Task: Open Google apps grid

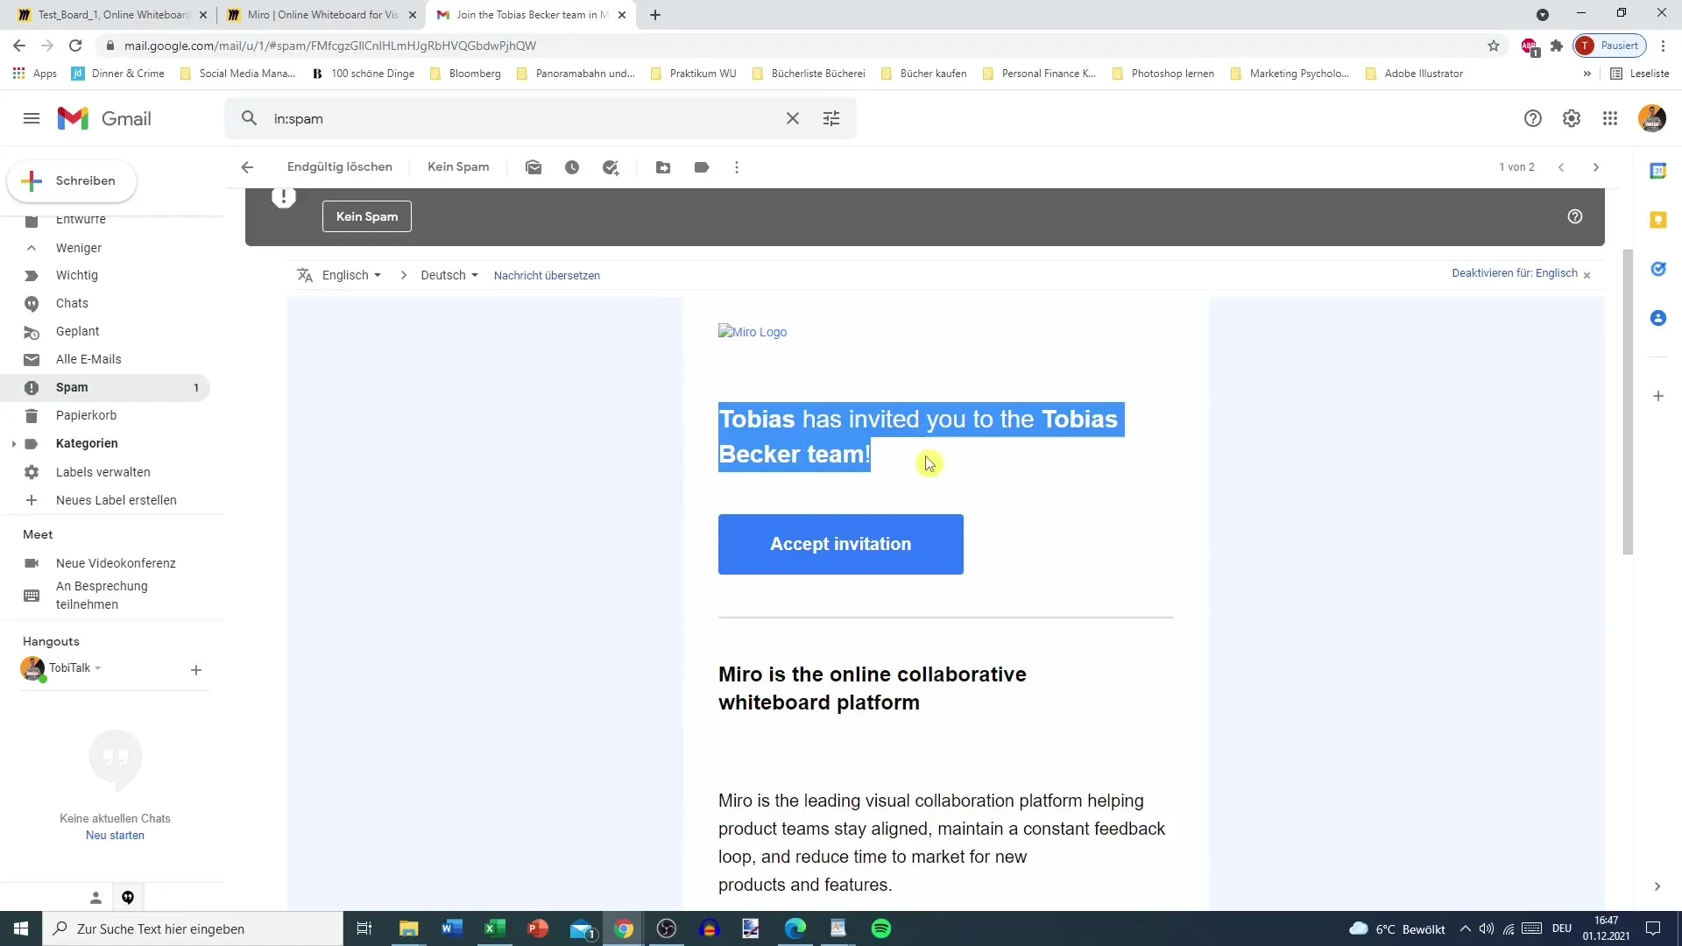Action: click(1609, 118)
